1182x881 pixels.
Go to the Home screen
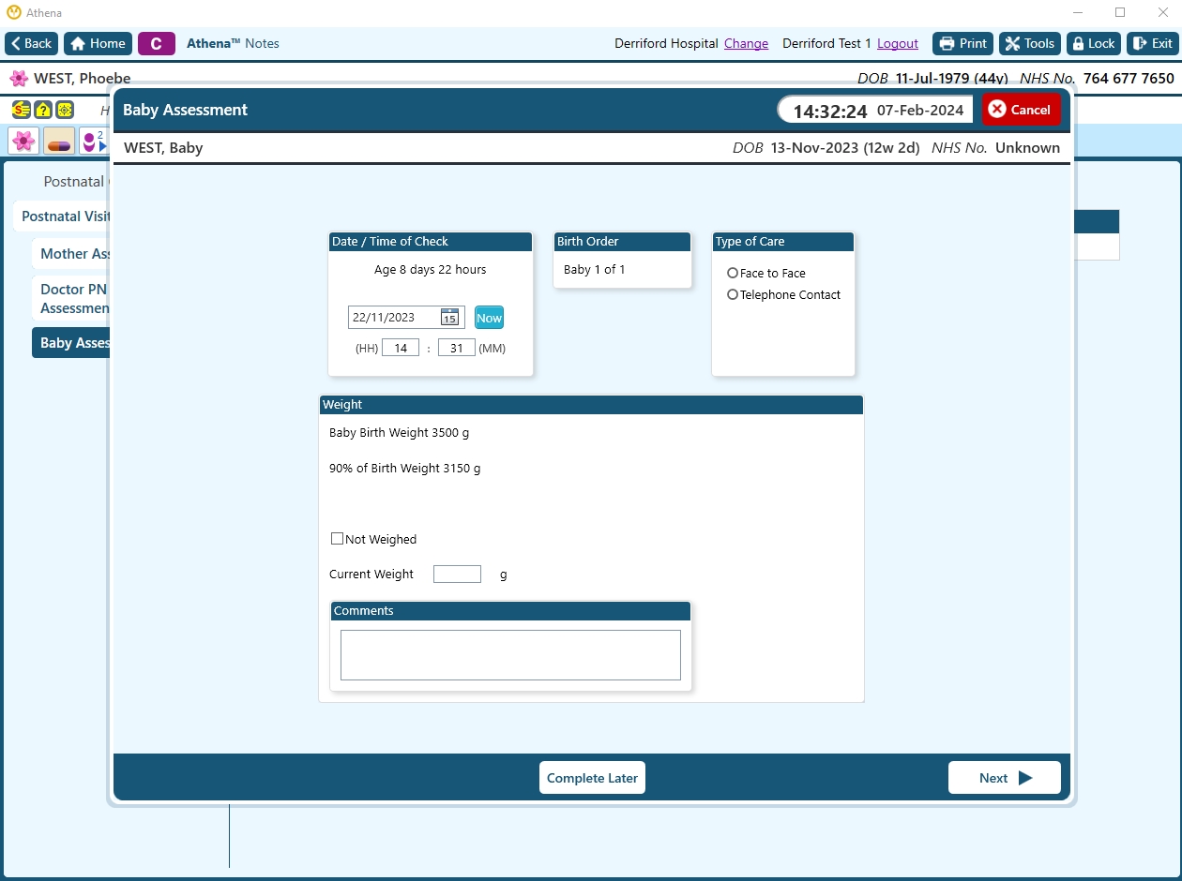coord(98,43)
